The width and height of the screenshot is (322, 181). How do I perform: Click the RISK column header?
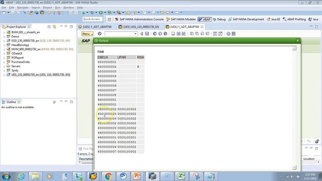pyautogui.click(x=141, y=57)
